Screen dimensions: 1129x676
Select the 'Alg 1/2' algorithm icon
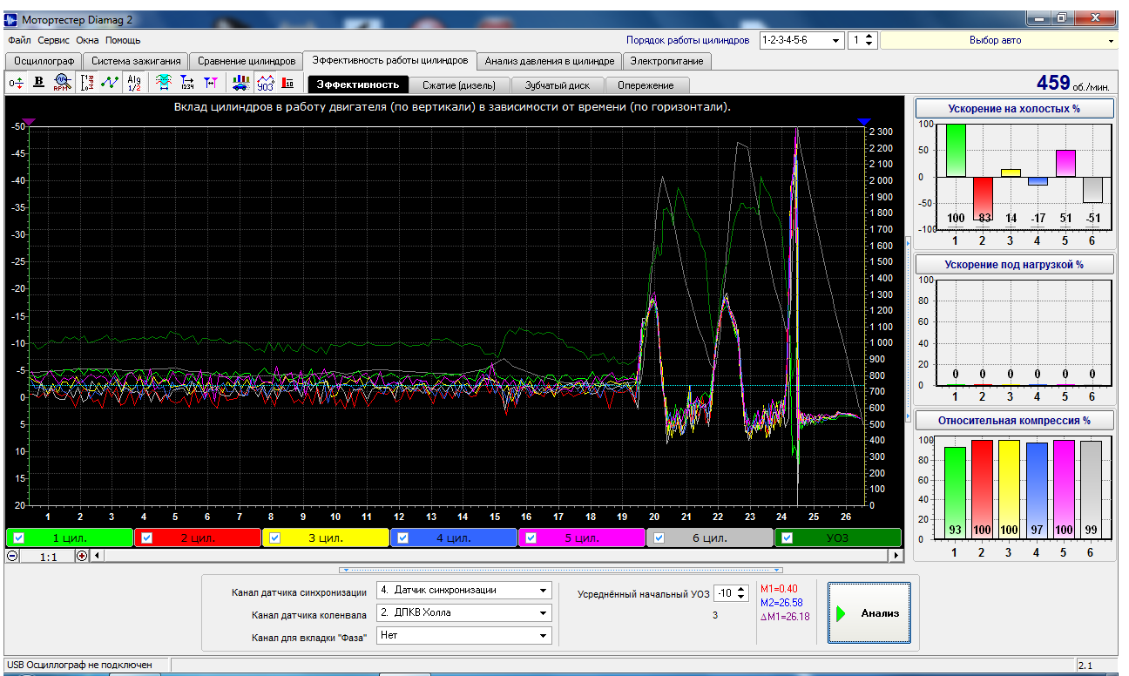[x=133, y=83]
